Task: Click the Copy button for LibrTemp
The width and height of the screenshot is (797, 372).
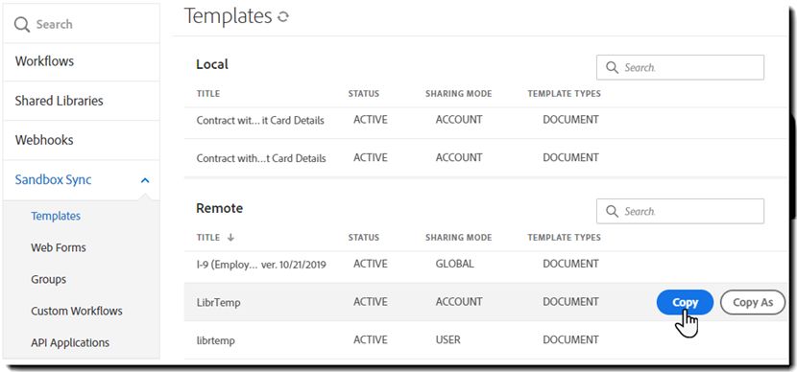Action: [x=686, y=302]
